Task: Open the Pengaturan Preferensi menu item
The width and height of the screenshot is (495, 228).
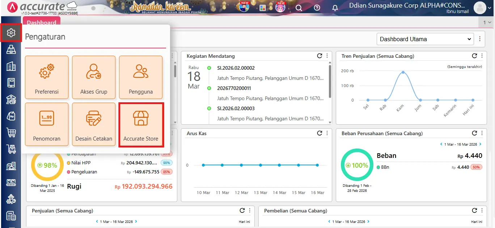Action: (x=47, y=77)
